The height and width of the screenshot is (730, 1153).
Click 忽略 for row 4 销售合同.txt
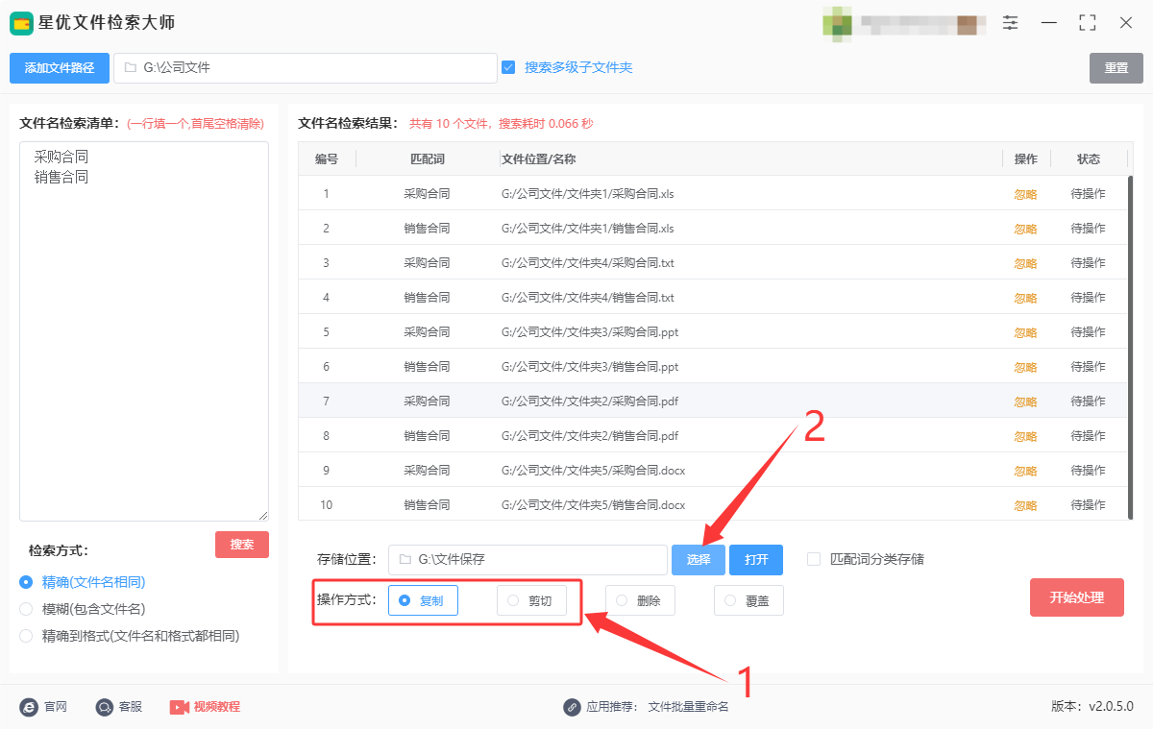click(x=1025, y=298)
